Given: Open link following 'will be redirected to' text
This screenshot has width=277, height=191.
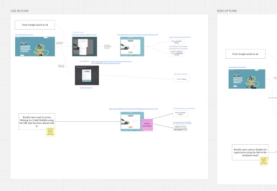Looking at the screenshot, I should pyautogui.click(x=112, y=63).
